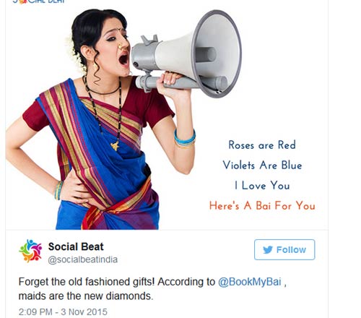Click the cropped Social Beat logo atop image
The image size is (361, 318).
[38, 1]
